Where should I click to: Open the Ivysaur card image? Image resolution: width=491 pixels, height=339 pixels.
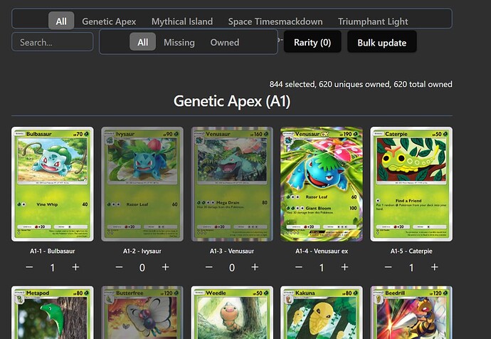pos(142,184)
